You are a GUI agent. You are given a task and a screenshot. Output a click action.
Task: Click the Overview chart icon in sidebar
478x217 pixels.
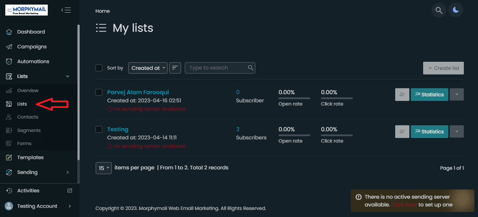(9, 91)
